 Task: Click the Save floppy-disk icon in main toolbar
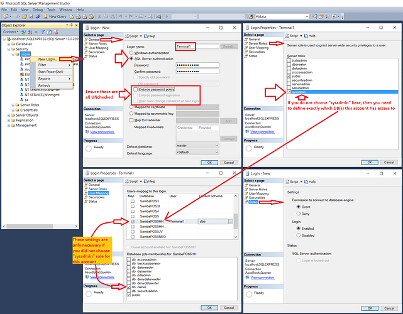pos(31,16)
